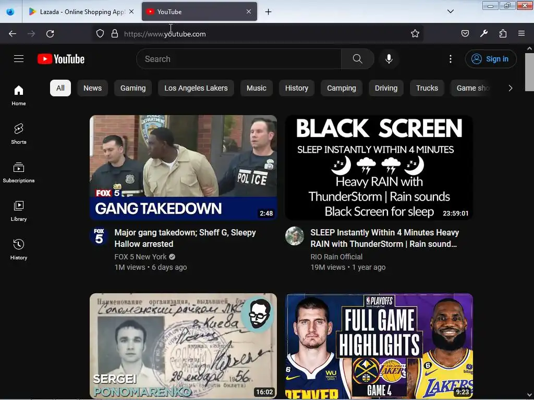This screenshot has width=534, height=400.
Task: Go to Home in sidebar
Action: (x=19, y=95)
